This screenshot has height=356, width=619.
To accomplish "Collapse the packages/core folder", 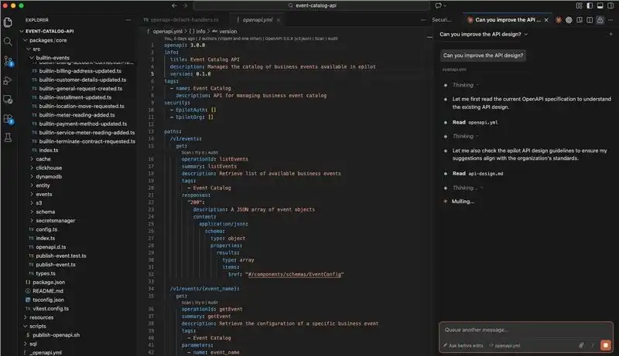I will pos(48,40).
